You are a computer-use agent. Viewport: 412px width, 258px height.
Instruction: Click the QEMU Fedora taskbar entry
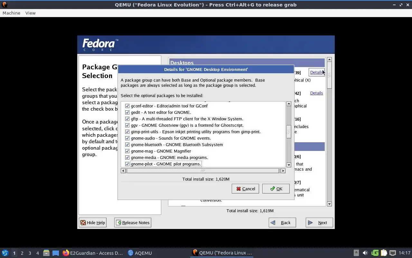tap(222, 253)
